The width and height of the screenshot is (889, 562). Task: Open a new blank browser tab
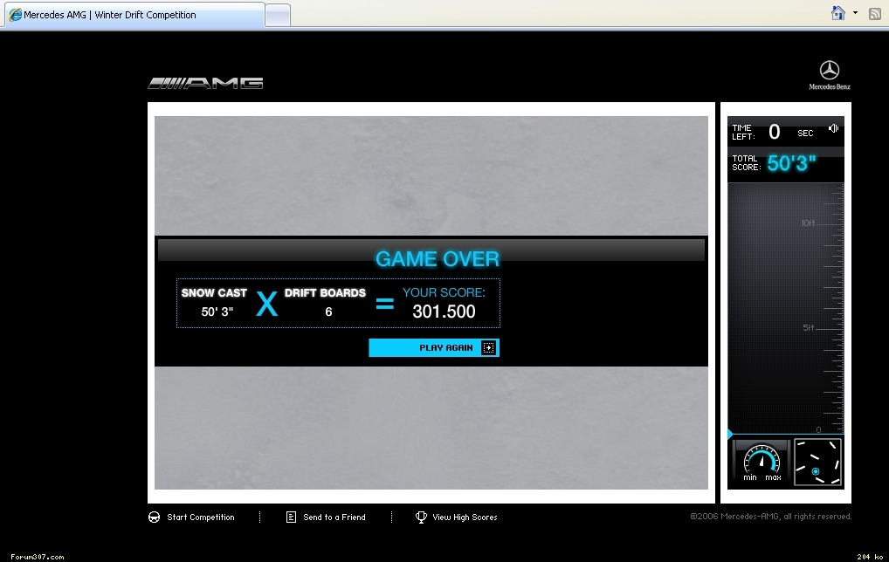(x=278, y=16)
